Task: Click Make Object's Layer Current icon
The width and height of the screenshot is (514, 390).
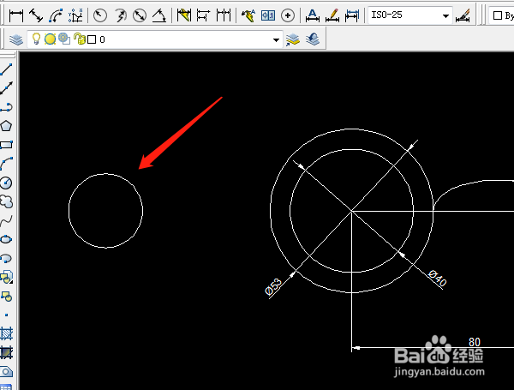Action: (293, 39)
